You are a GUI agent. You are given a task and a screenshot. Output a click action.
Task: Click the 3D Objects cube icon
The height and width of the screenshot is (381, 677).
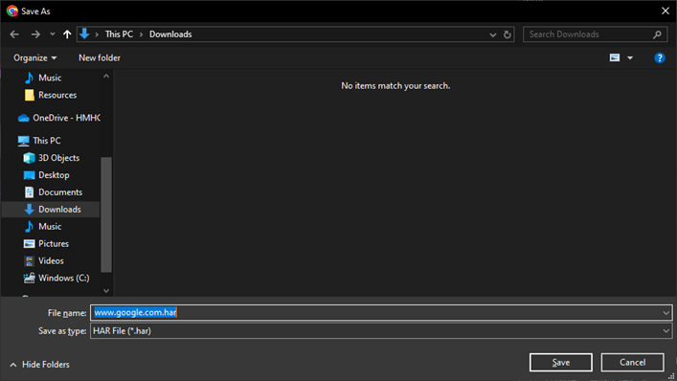pos(29,158)
